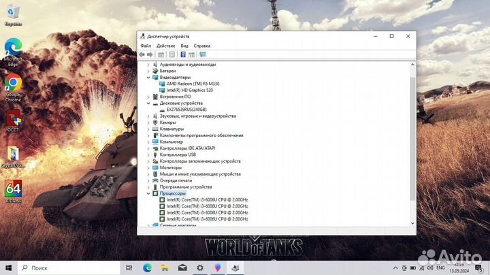Expand the Очереди печати node
This screenshot has width=490, height=275.
click(x=148, y=180)
